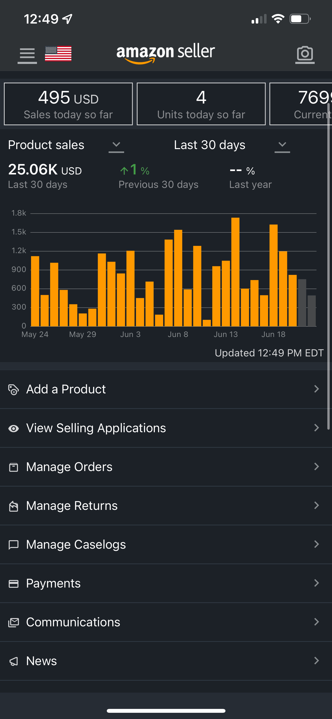Open the Manage Orders menu item
The width and height of the screenshot is (332, 719).
coord(69,467)
